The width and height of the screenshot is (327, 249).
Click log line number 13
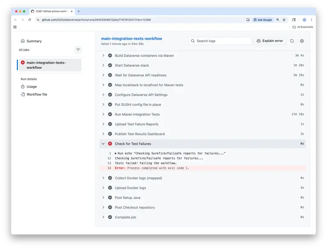(x=109, y=163)
